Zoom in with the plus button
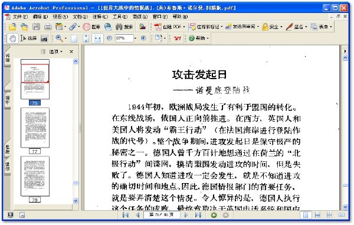This screenshot has width=354, height=225. click(x=143, y=38)
